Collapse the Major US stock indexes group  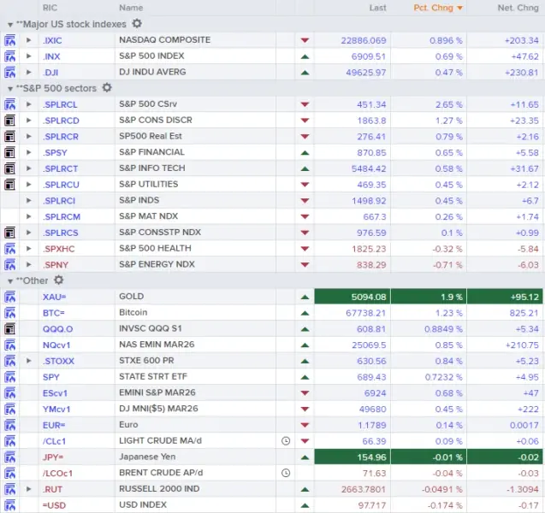(10, 25)
